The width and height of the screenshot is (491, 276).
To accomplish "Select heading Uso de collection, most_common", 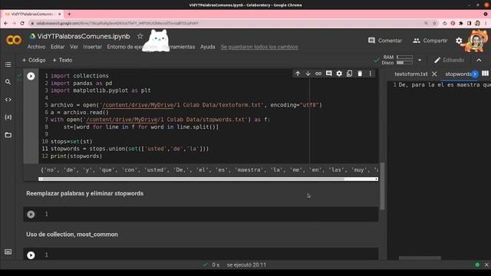I will tap(72, 235).
